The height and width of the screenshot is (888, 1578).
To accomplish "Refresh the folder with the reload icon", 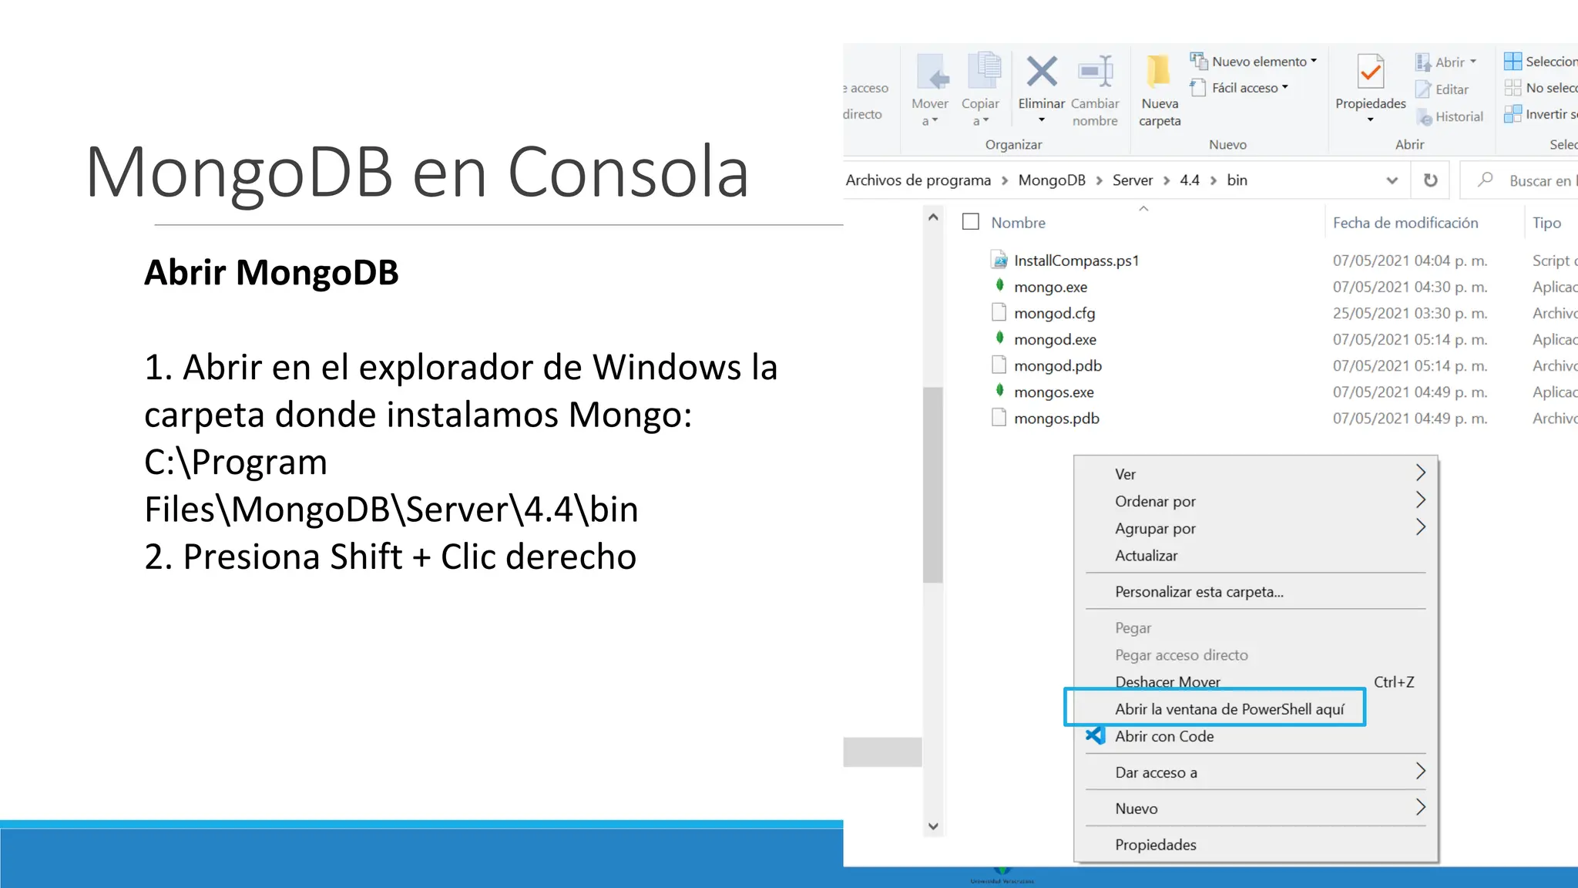I will pyautogui.click(x=1431, y=180).
